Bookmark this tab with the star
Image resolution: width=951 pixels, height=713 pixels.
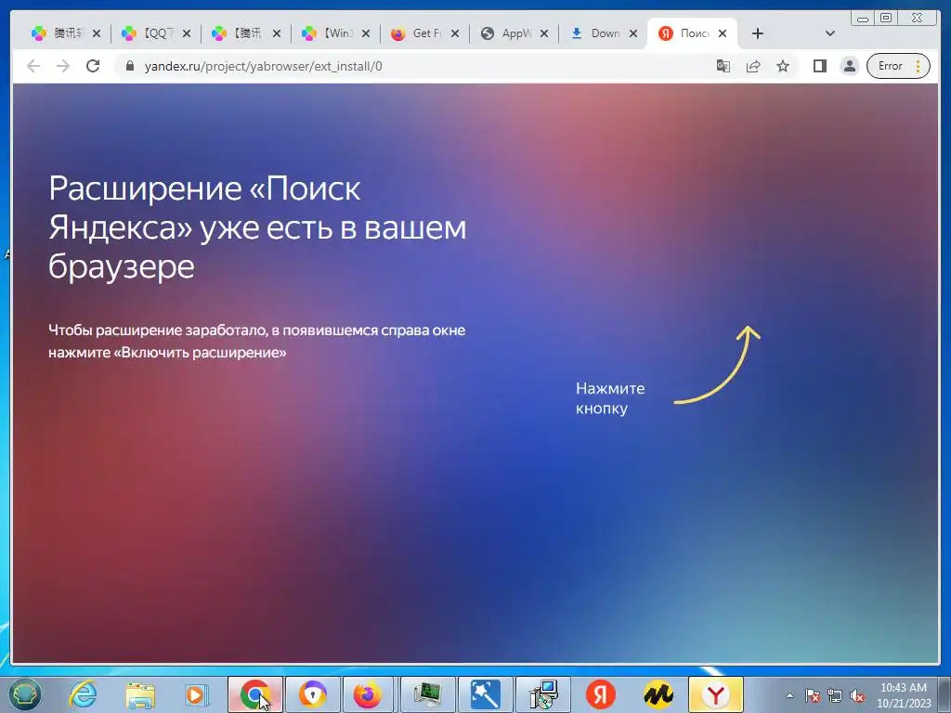click(783, 66)
